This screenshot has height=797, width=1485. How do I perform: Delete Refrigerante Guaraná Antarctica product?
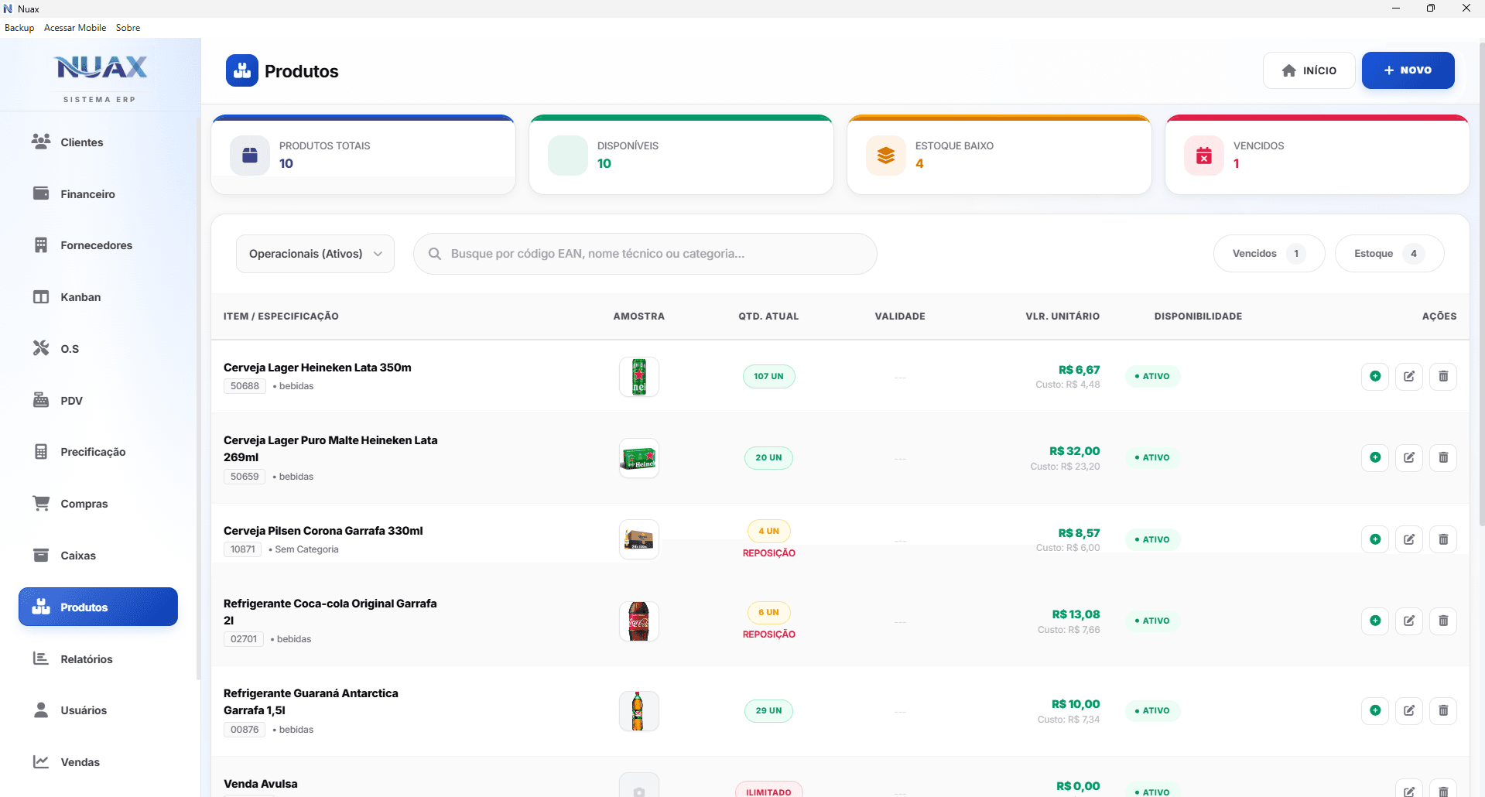click(1443, 710)
